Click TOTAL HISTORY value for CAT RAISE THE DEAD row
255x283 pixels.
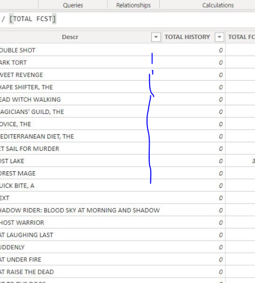[x=194, y=272]
